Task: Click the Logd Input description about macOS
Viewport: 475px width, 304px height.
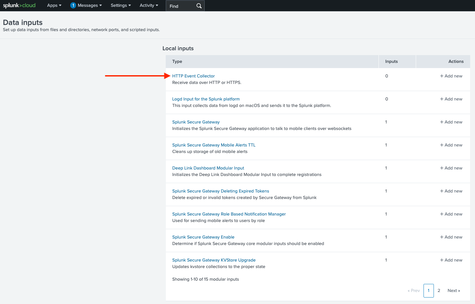Action: 252,106
